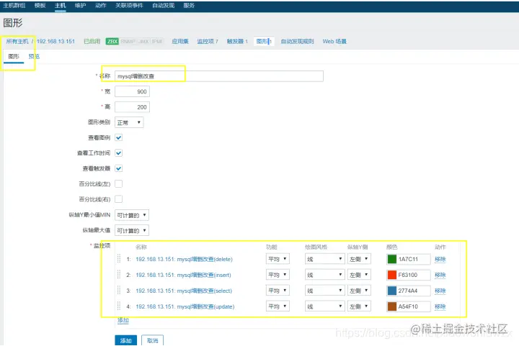Open blue color swatch 2774A4

[392, 291]
